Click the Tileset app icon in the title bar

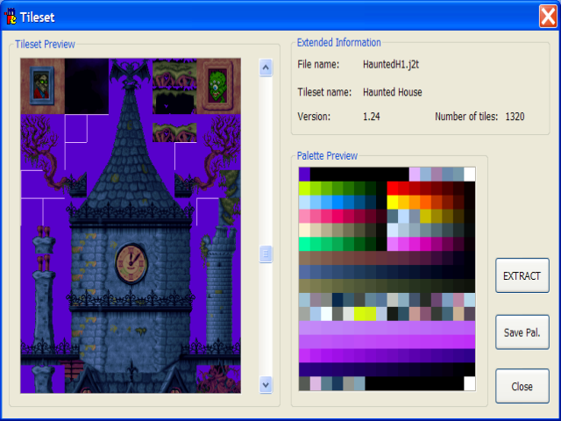point(10,17)
